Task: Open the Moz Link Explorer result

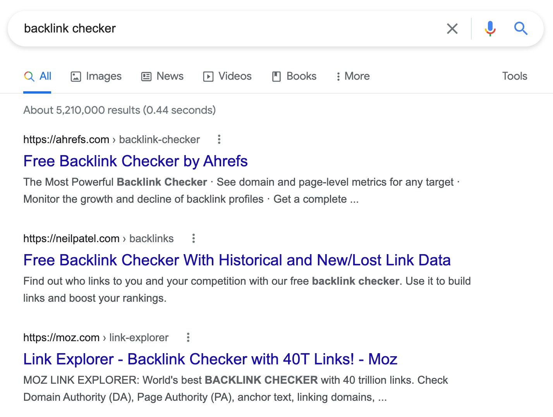Action: 210,359
